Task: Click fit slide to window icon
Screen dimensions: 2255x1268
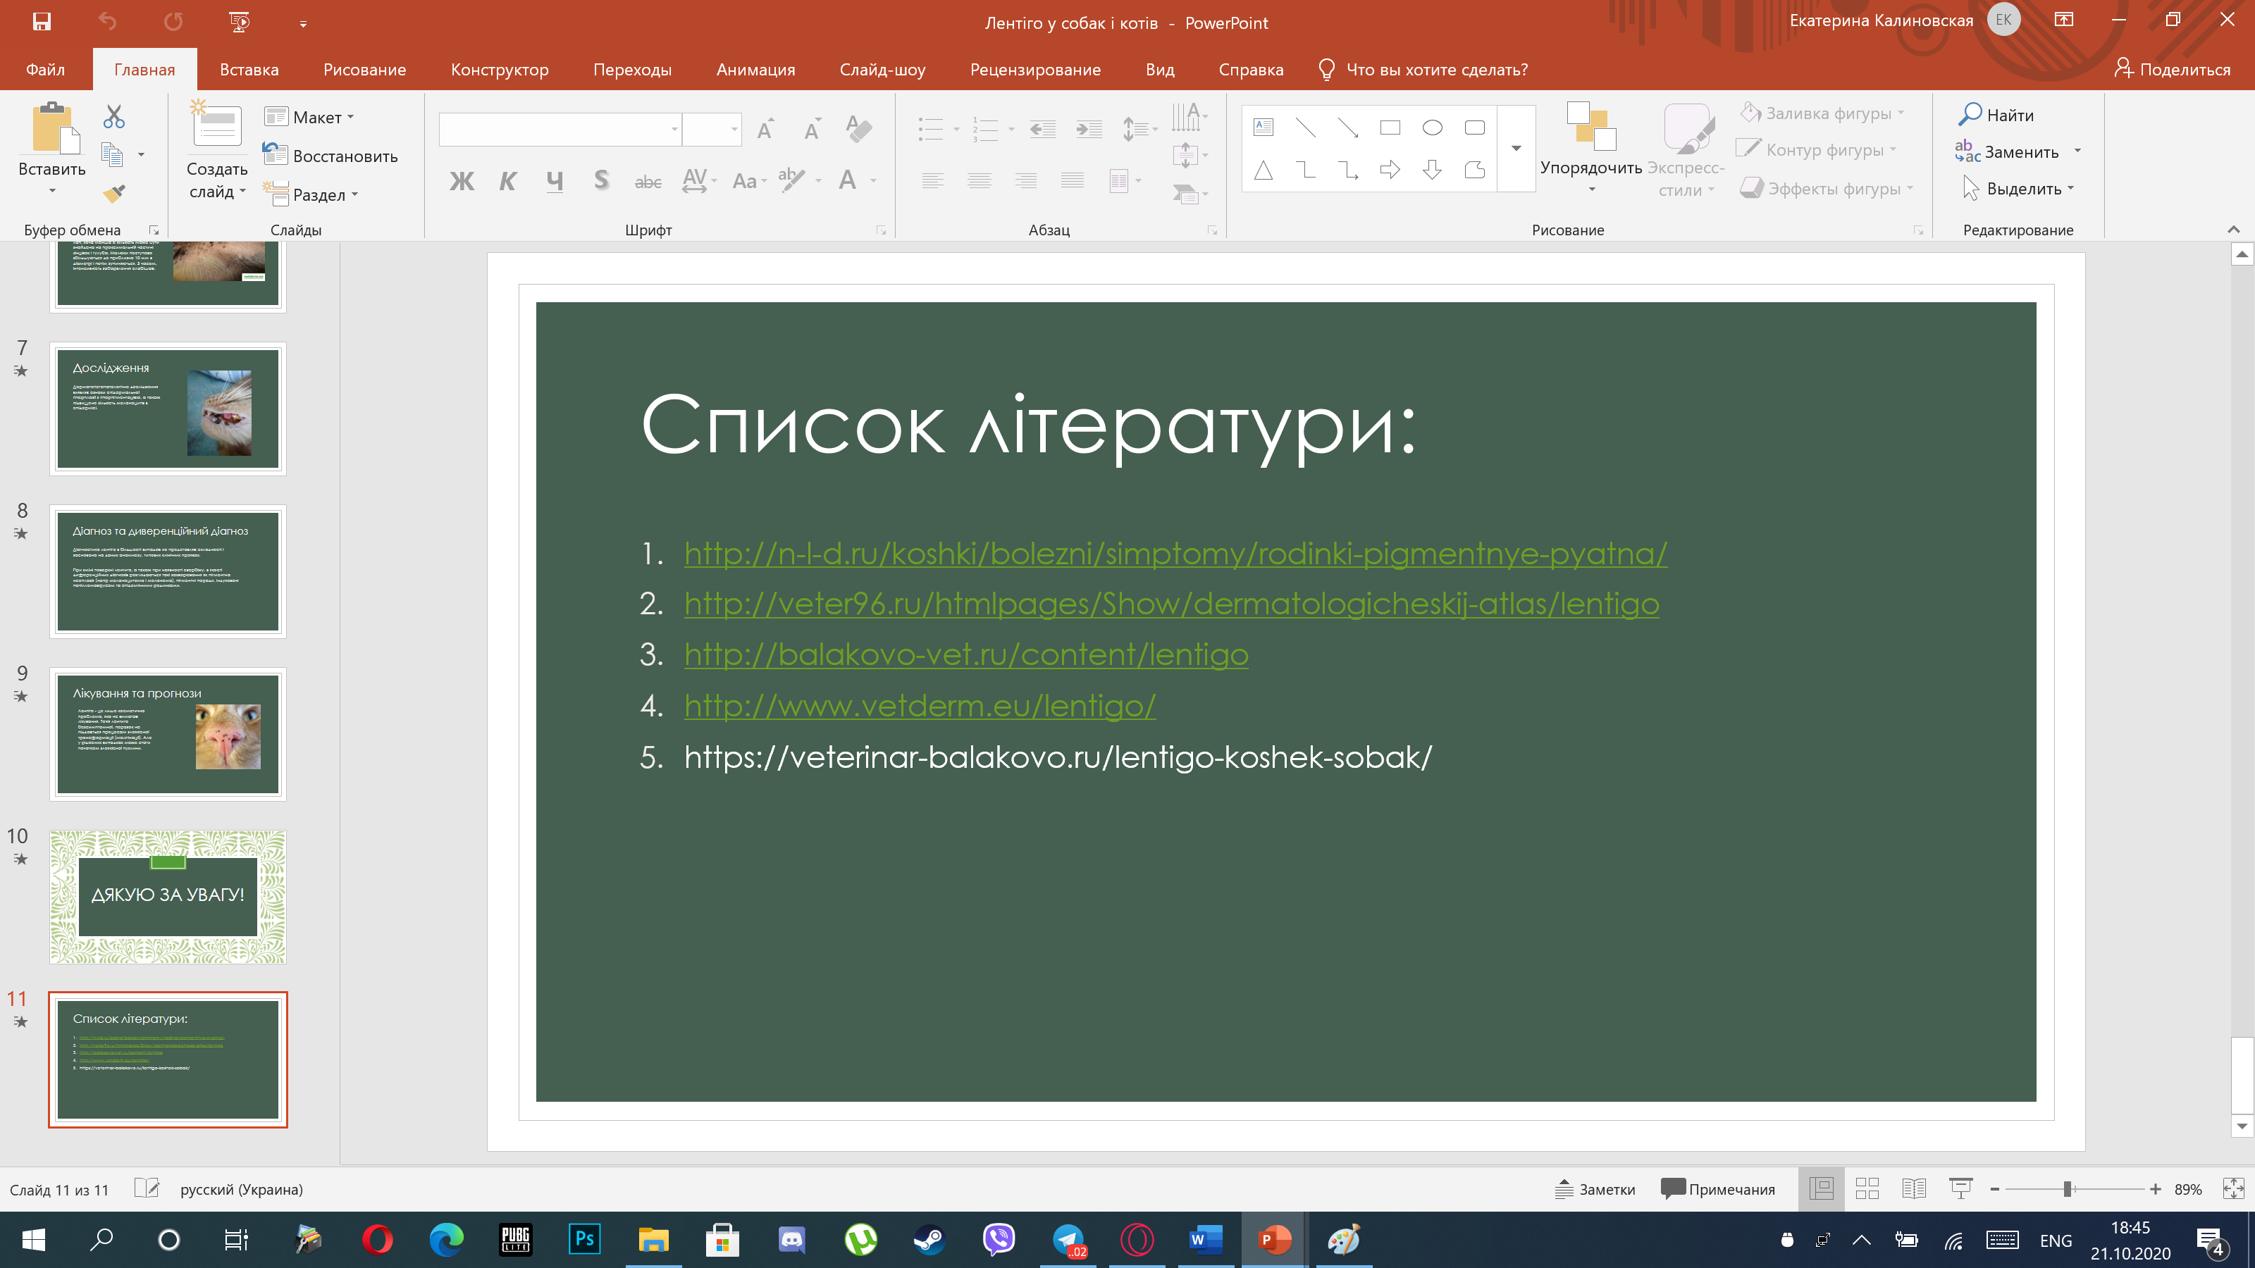Action: tap(2233, 1188)
